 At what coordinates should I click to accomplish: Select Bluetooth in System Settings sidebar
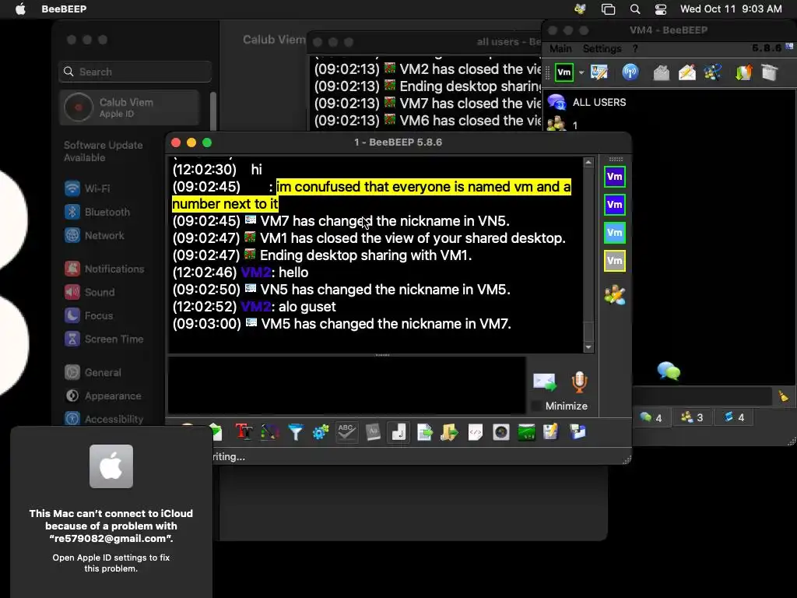97,212
